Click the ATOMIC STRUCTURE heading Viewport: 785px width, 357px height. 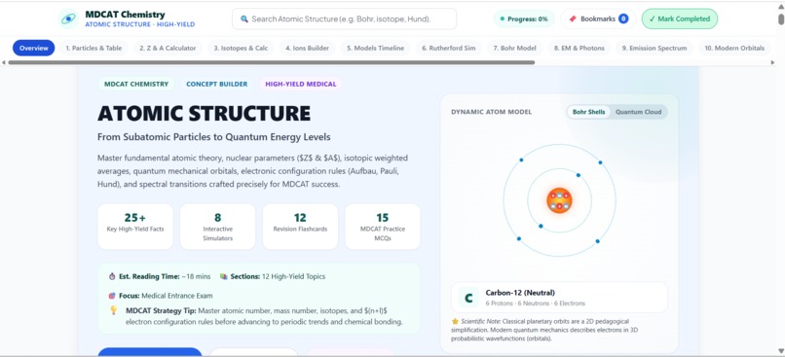pyautogui.click(x=205, y=114)
